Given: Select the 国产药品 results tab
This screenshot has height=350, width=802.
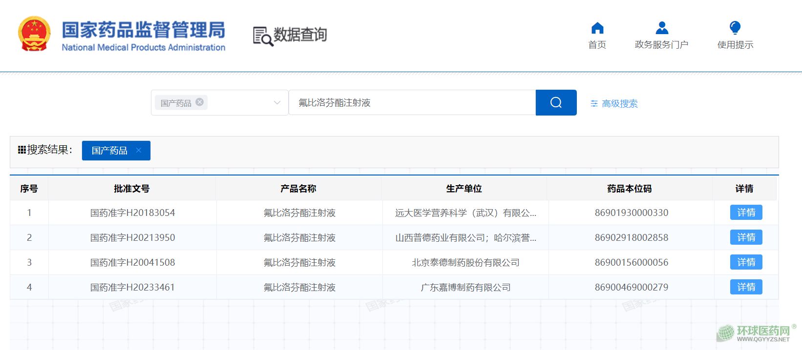Looking at the screenshot, I should [x=109, y=151].
